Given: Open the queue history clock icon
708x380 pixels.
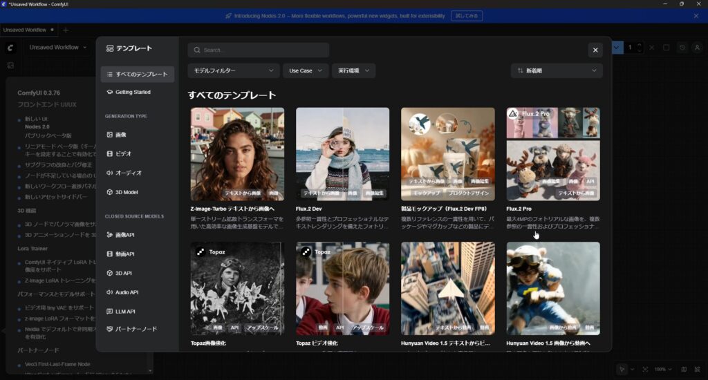Looking at the screenshot, I should point(682,48).
